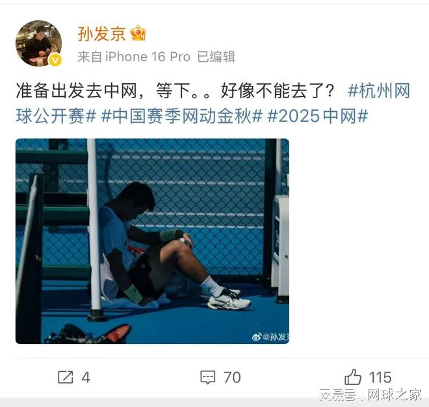Viewport: 429px width, 407px height.
Task: Tap the 来自 iPhone 16 Pro source text
Action: (134, 57)
